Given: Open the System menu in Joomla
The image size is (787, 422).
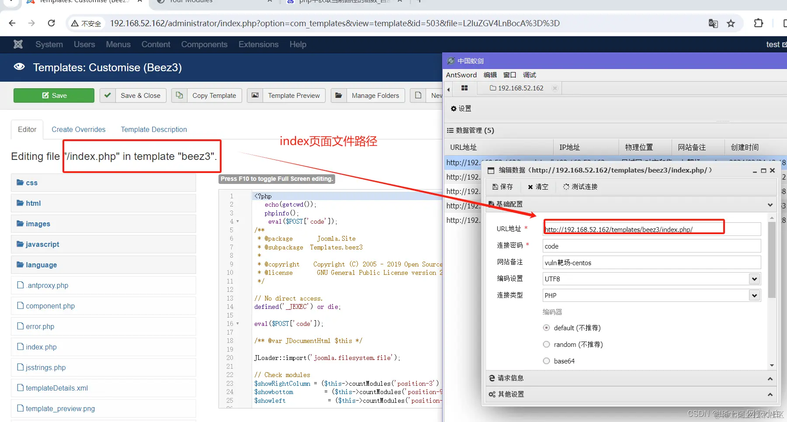Looking at the screenshot, I should 49,45.
